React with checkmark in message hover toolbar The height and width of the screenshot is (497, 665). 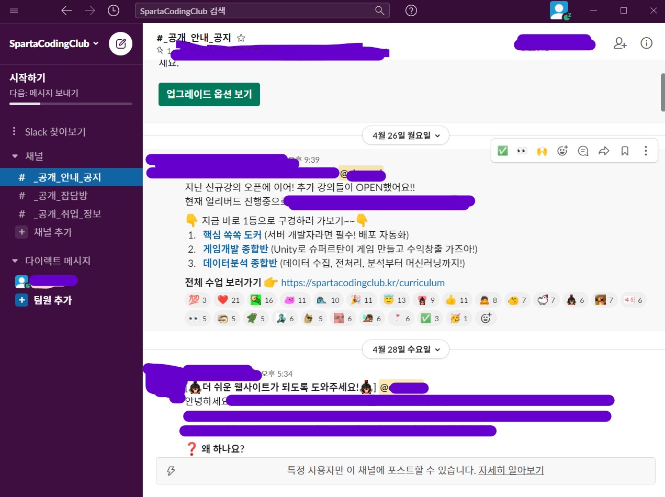pos(502,151)
